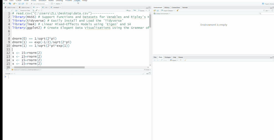Click the Zoom plot button
This screenshot has width=274, height=140.
[164, 60]
